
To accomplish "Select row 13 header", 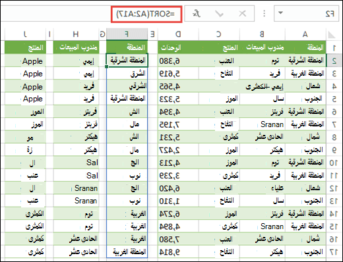I will pyautogui.click(x=334, y=201).
